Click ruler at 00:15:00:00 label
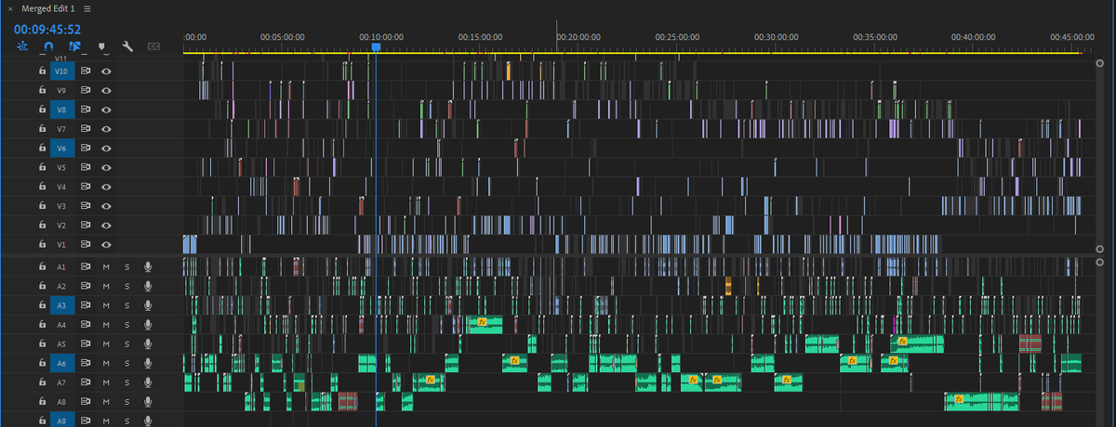The width and height of the screenshot is (1116, 427). pyautogui.click(x=481, y=36)
